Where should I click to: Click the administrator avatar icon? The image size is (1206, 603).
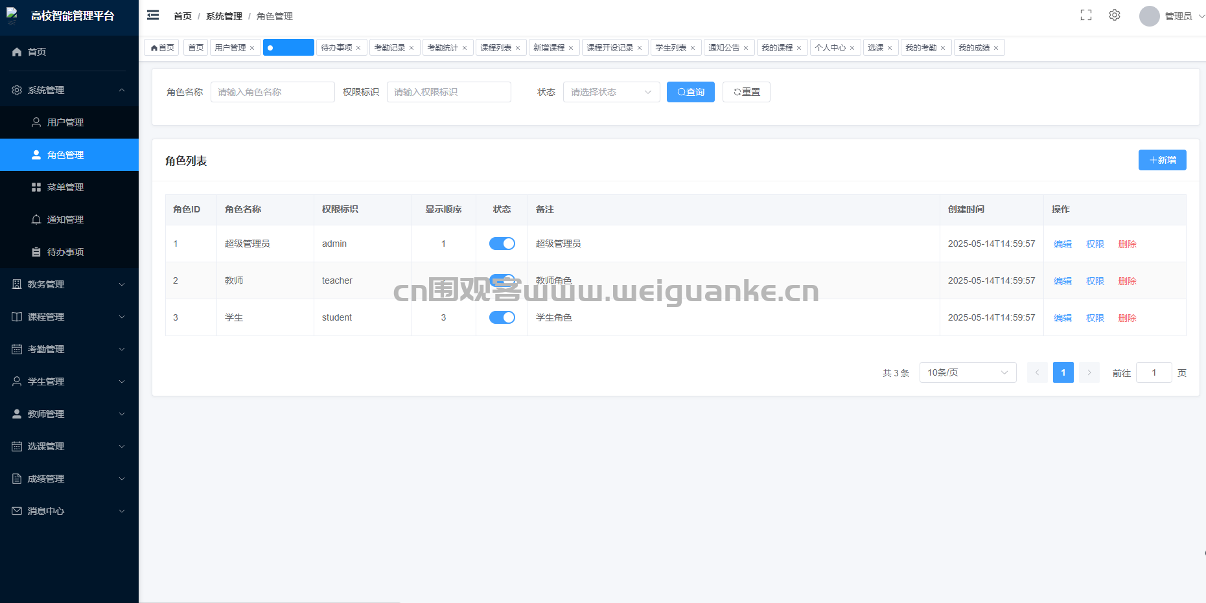pos(1149,16)
